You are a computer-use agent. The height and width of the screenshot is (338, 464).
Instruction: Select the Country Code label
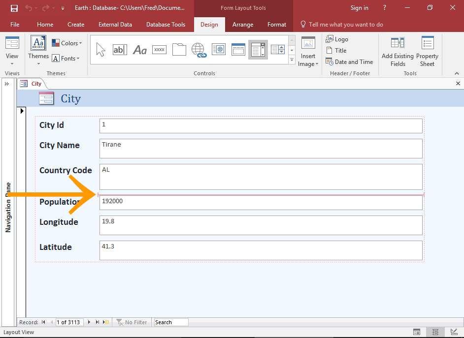66,171
